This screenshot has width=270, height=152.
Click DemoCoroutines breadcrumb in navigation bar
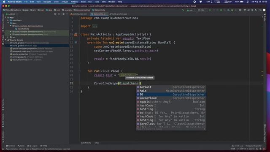tap(12, 10)
